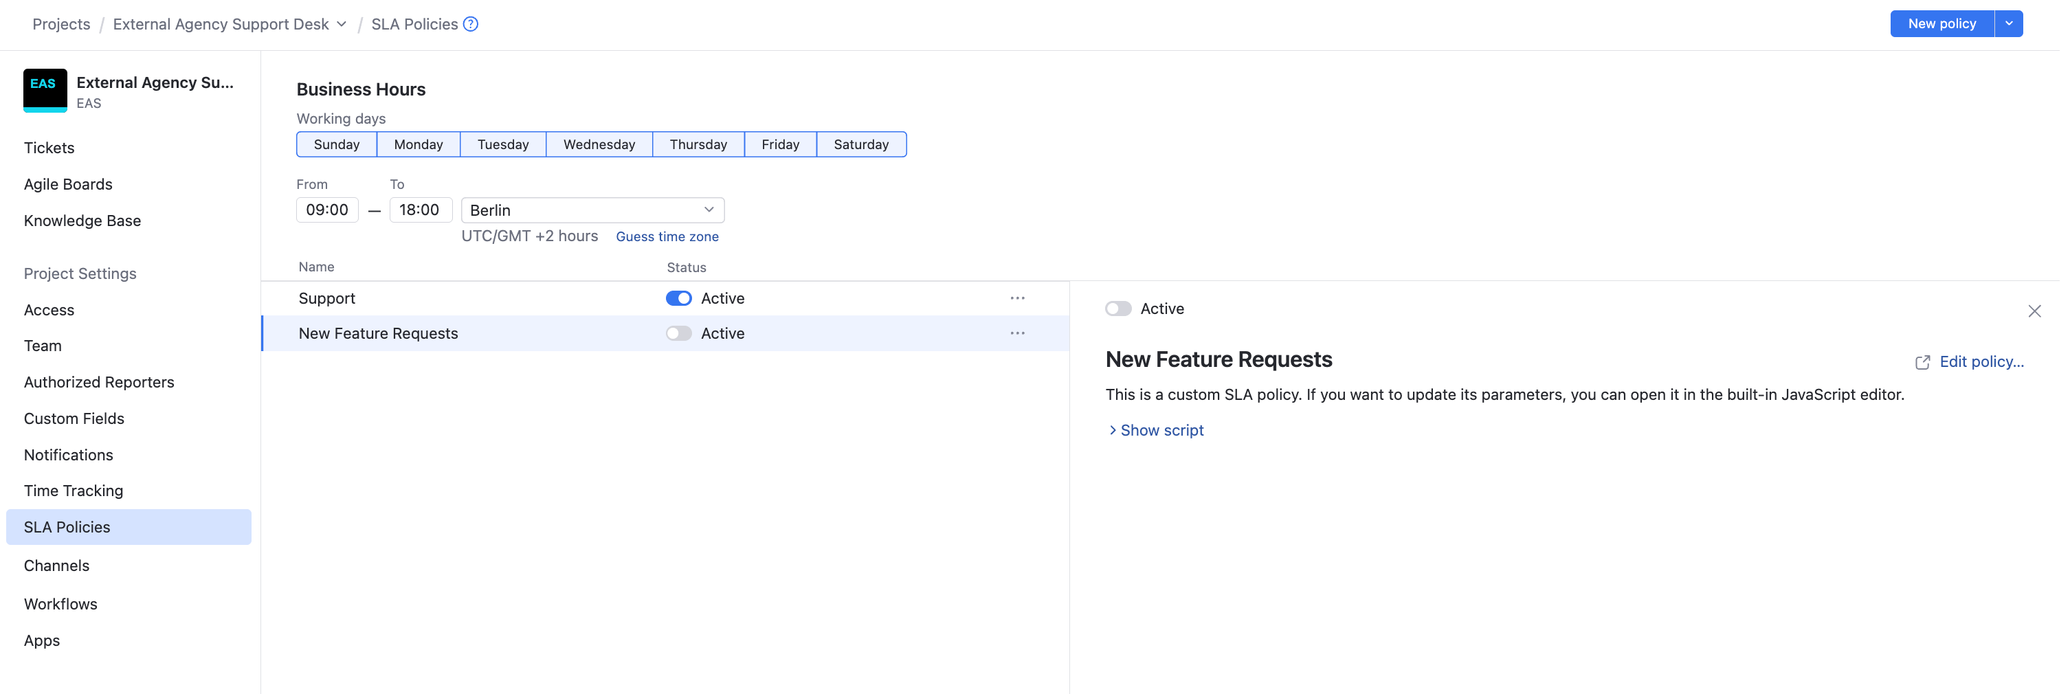The image size is (2070, 694).
Task: Open the New Feature Requests actions menu
Action: [1017, 333]
